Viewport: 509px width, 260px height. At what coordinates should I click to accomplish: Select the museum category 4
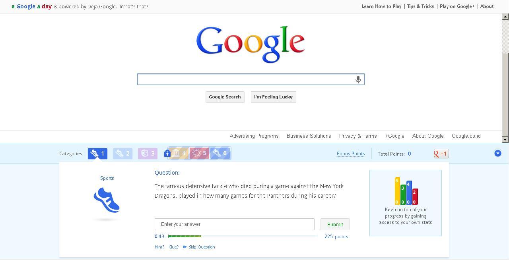(x=179, y=153)
